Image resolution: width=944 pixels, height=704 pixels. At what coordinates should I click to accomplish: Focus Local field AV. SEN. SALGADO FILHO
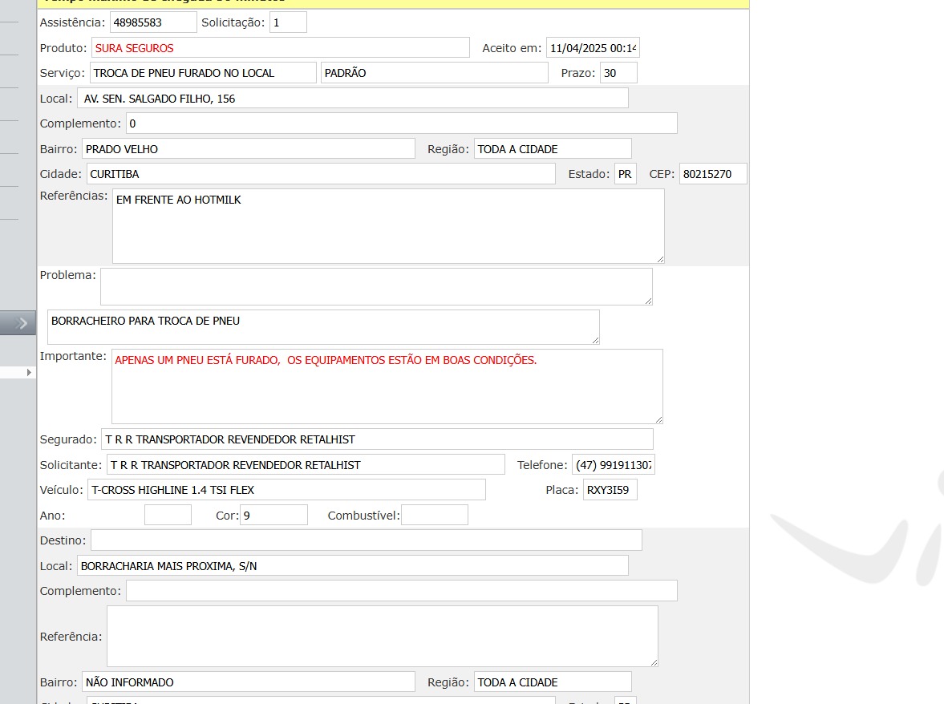[353, 98]
